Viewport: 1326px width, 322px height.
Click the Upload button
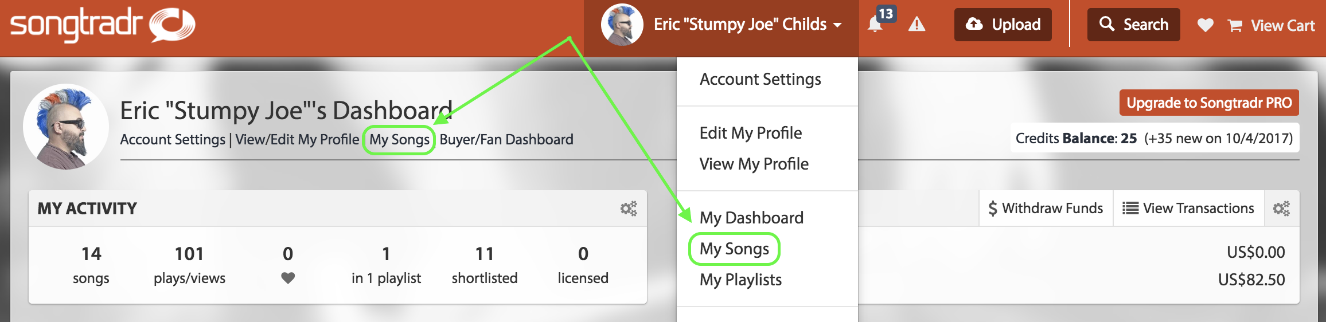[1003, 25]
